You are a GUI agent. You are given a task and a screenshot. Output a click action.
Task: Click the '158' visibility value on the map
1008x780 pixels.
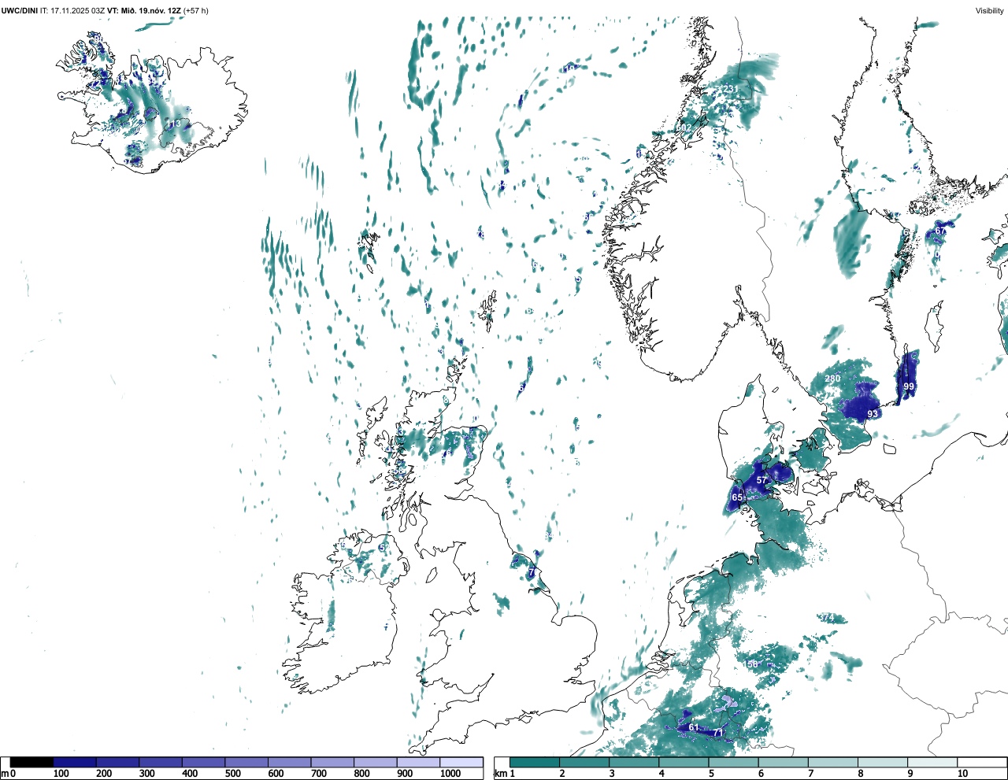point(752,664)
